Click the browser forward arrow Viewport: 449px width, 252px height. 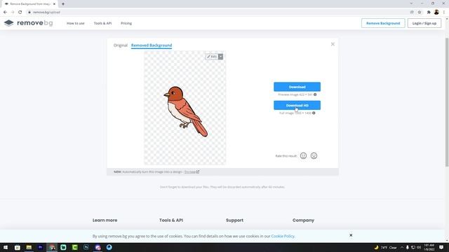(13, 13)
